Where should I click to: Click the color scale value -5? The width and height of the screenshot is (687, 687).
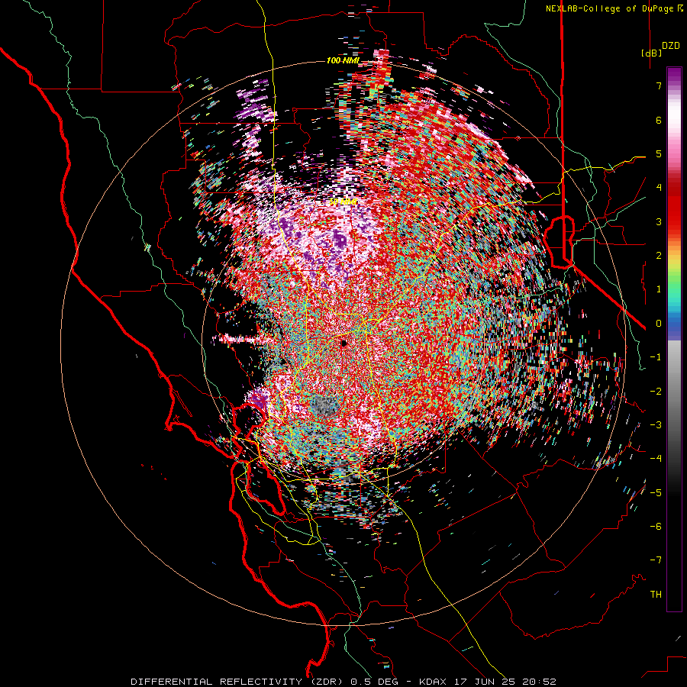point(656,493)
